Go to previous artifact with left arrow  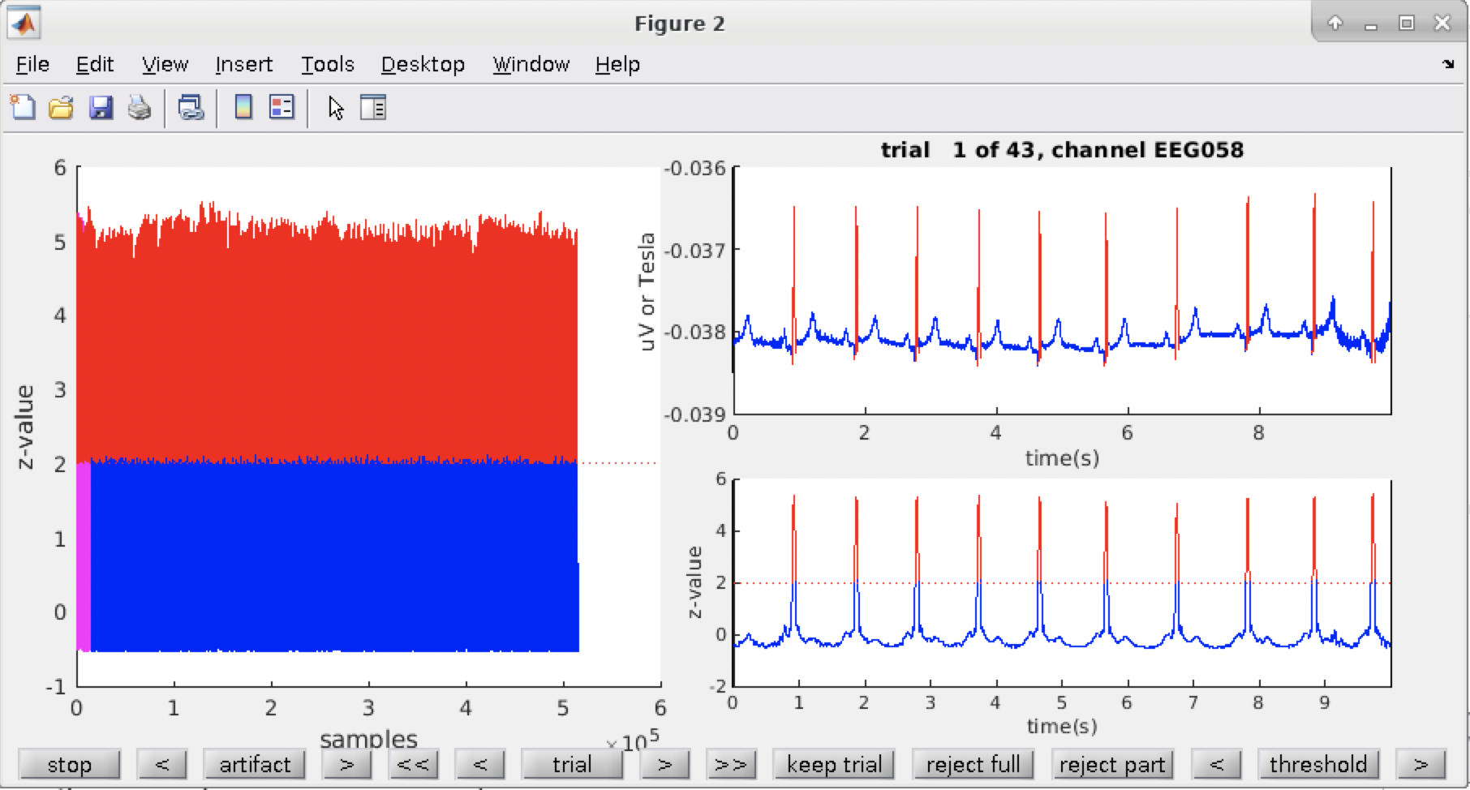(161, 764)
